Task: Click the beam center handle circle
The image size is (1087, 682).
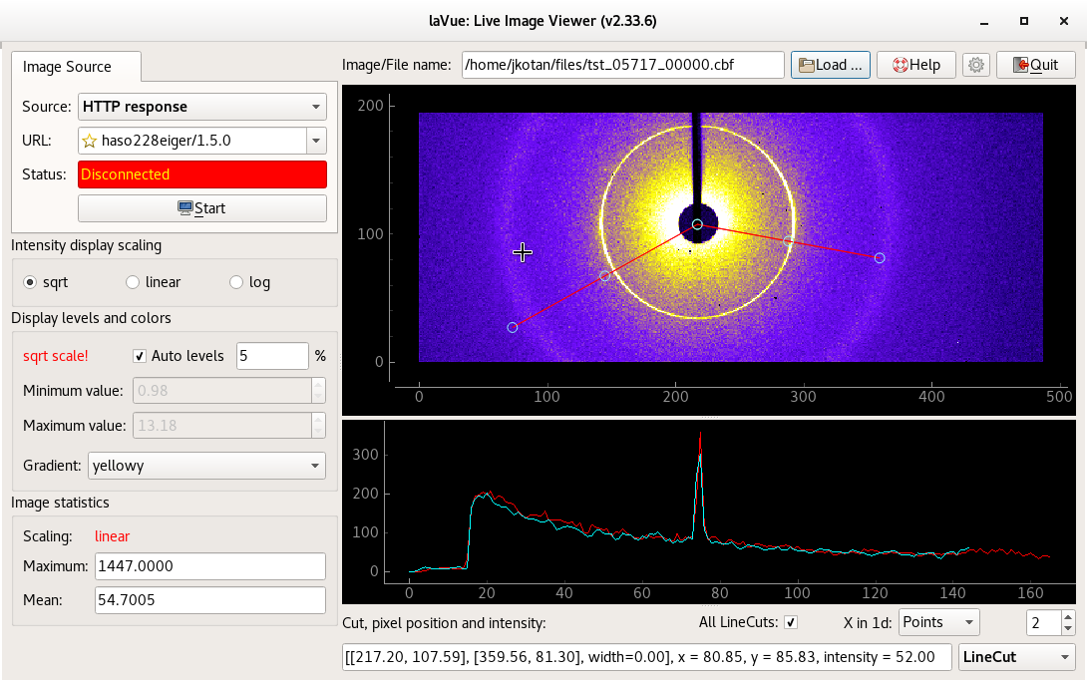Action: (697, 224)
